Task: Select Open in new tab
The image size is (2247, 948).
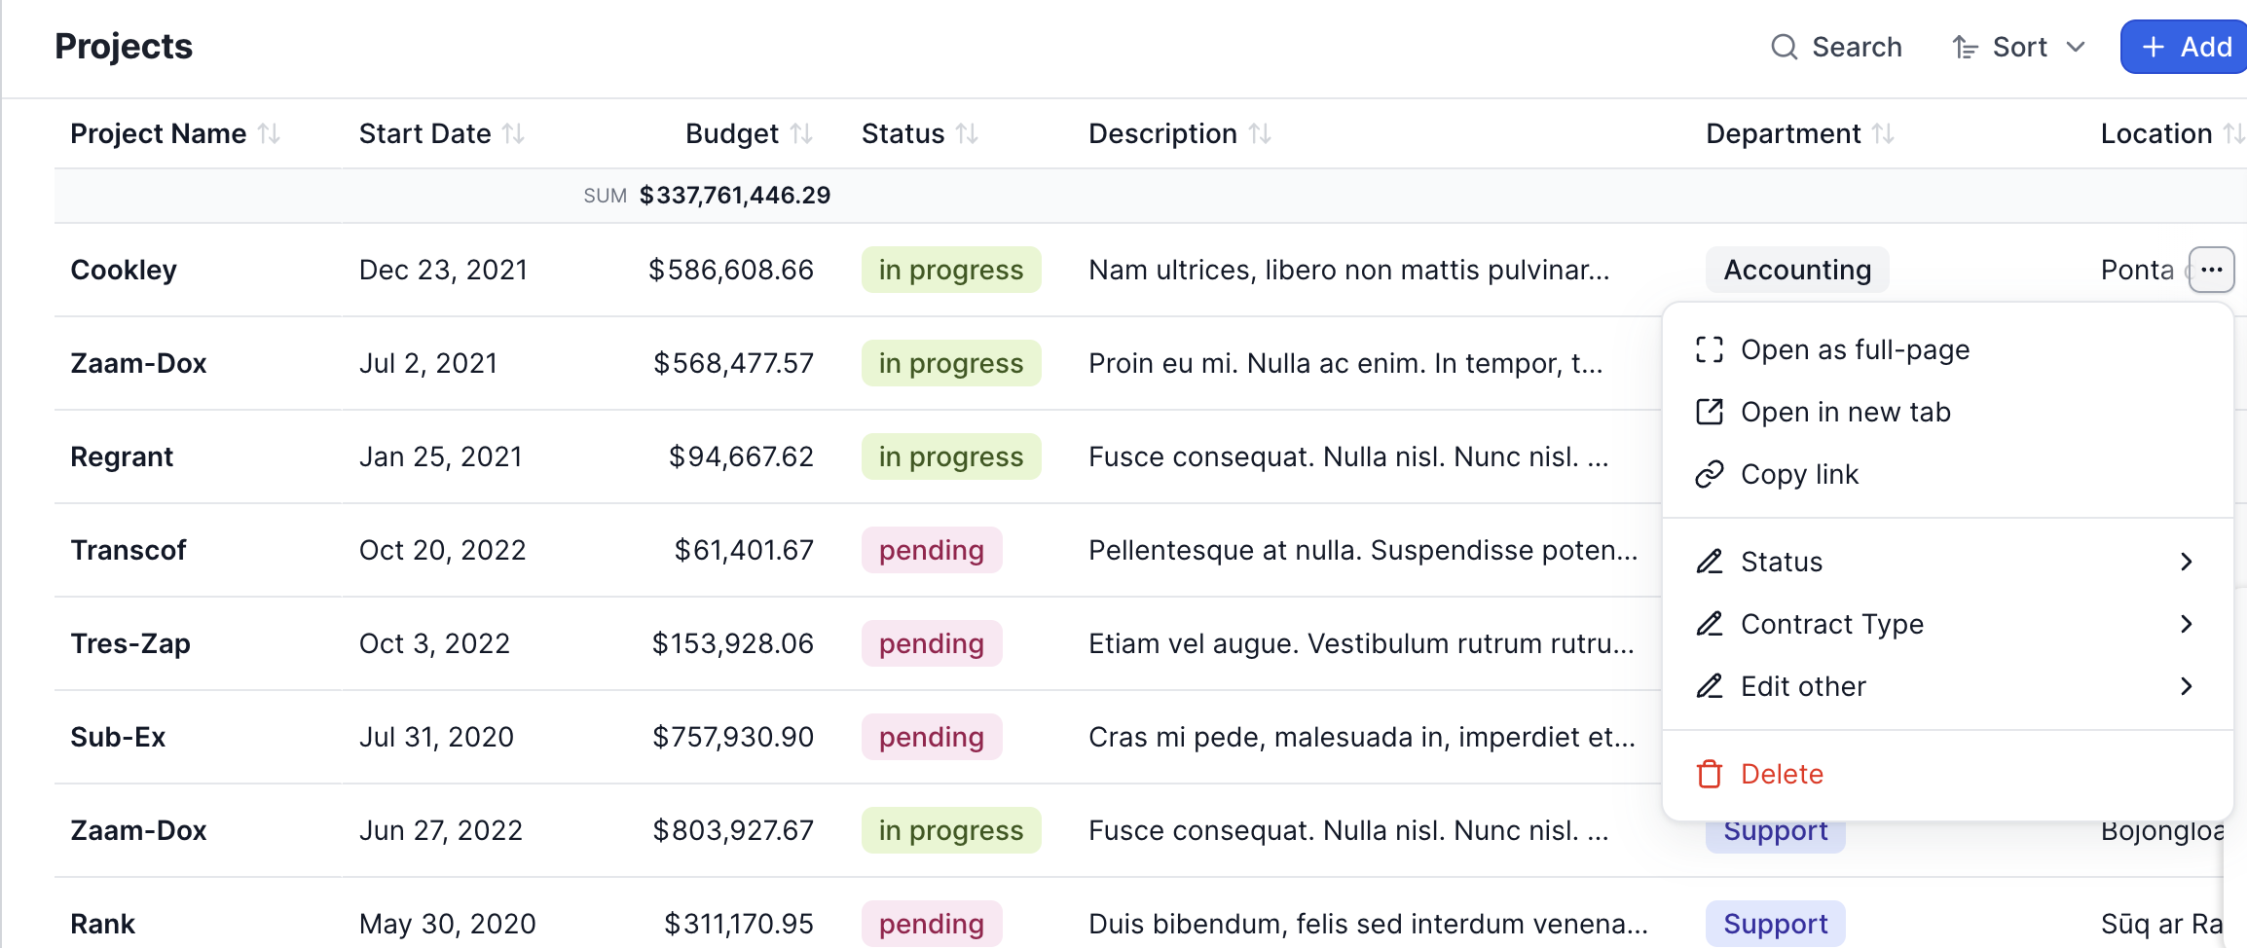Action: tap(1845, 412)
